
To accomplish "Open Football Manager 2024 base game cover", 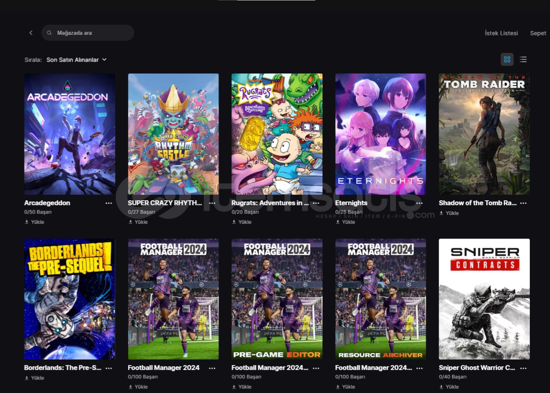I will (x=173, y=299).
